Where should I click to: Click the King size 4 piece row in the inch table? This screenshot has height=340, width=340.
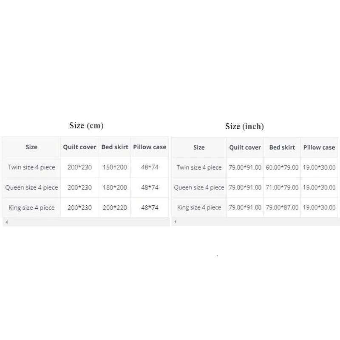point(199,207)
